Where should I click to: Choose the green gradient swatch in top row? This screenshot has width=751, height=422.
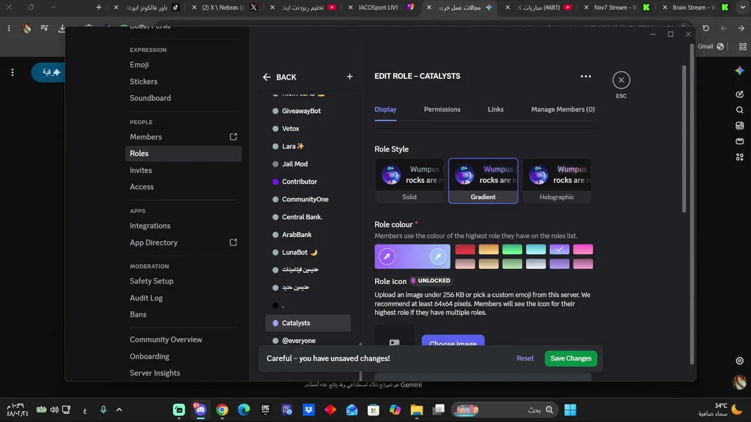pyautogui.click(x=512, y=250)
